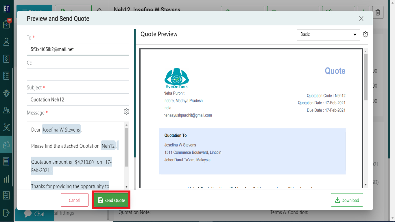Click inside the Message text area
This screenshot has height=222, width=395.
pyautogui.click(x=76, y=156)
